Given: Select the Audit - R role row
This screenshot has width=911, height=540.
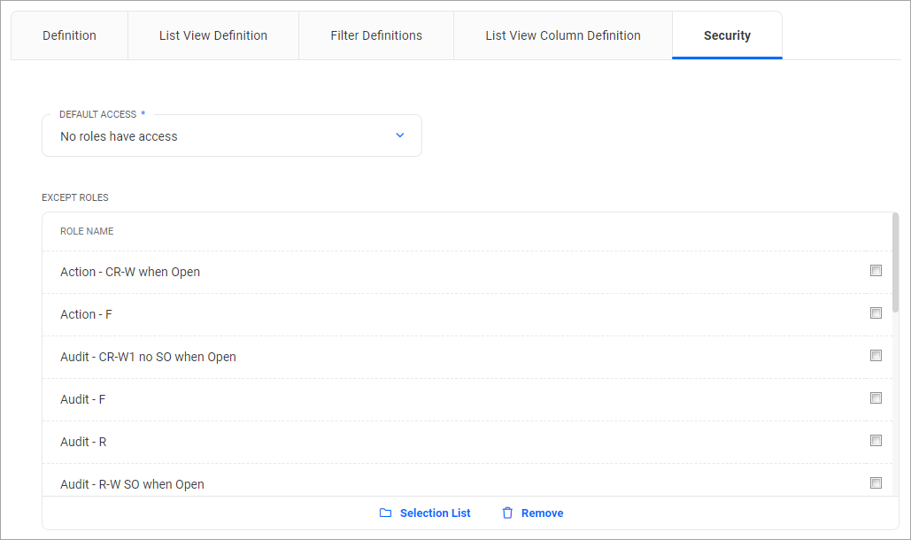Looking at the screenshot, I should point(354,440).
